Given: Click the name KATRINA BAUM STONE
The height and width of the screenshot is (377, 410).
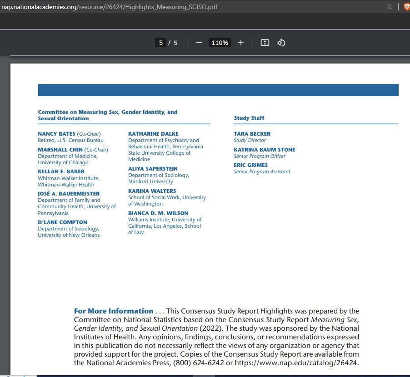Looking at the screenshot, I should (265, 150).
